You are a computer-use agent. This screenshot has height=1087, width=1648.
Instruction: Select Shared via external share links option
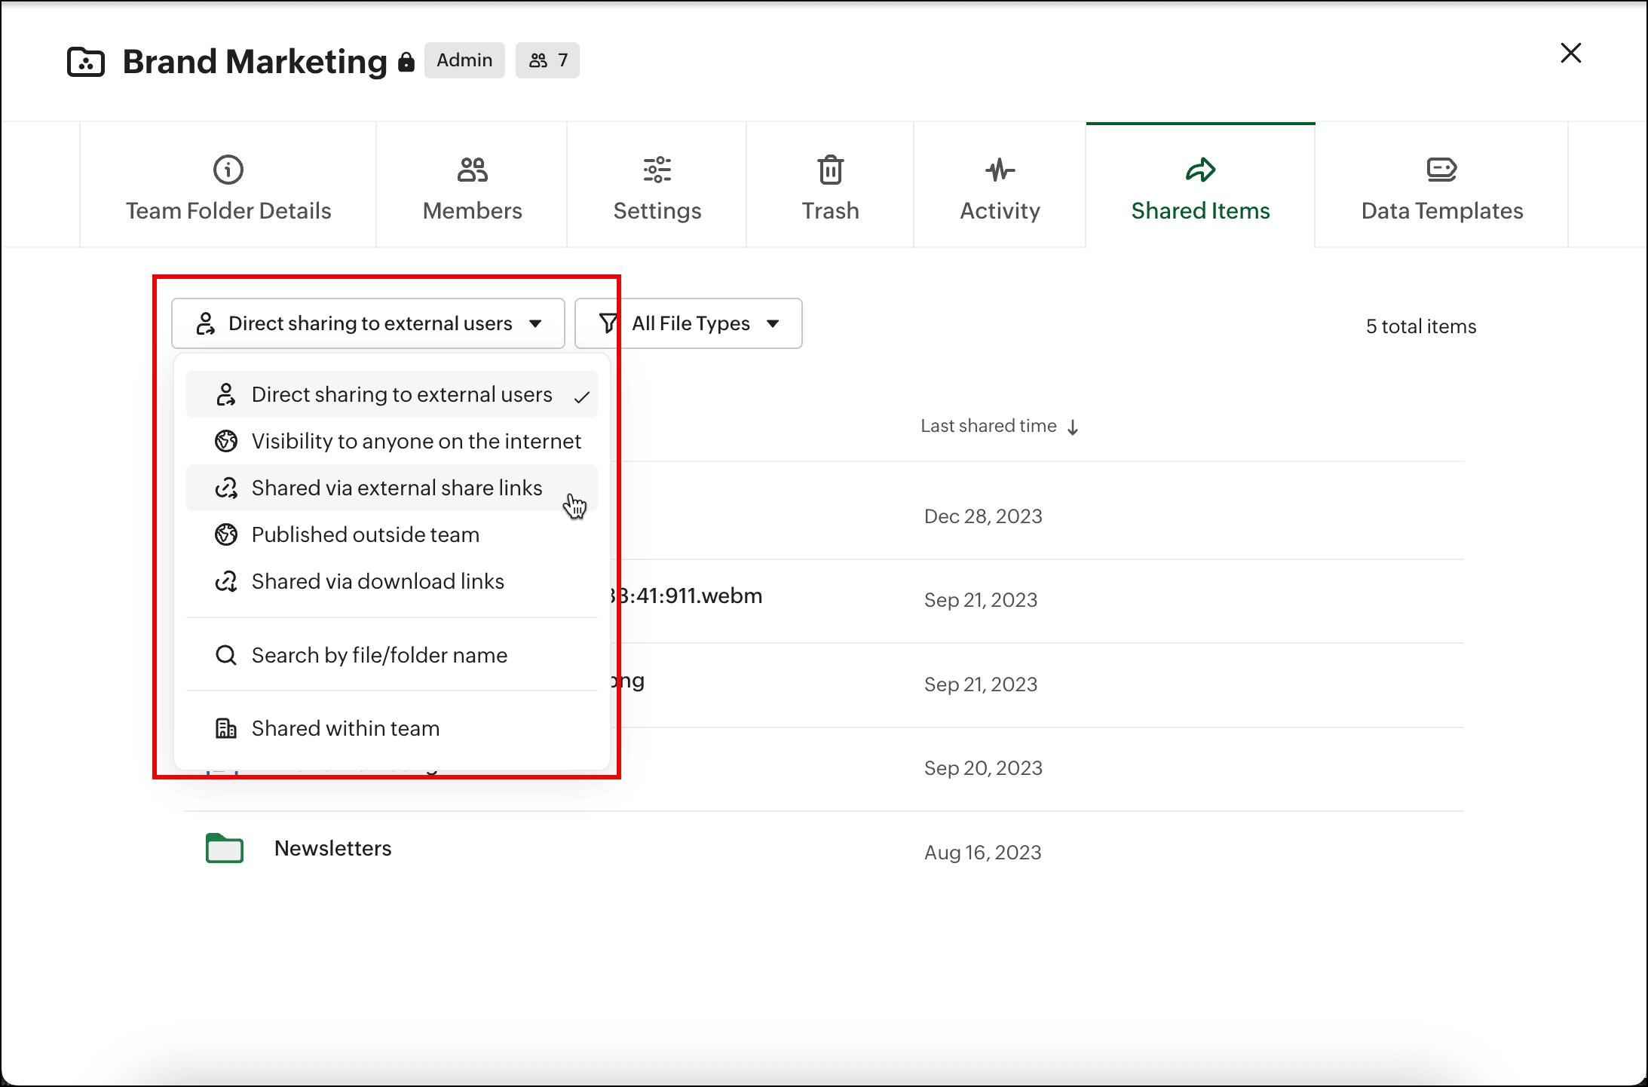click(397, 488)
